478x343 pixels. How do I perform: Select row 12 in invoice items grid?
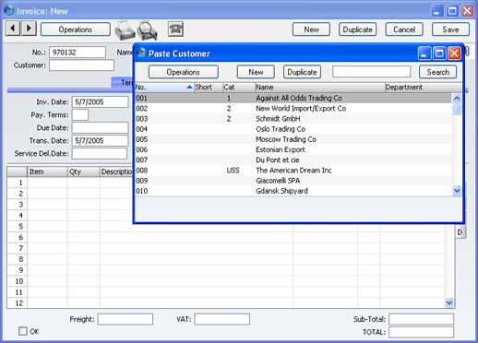(x=18, y=303)
